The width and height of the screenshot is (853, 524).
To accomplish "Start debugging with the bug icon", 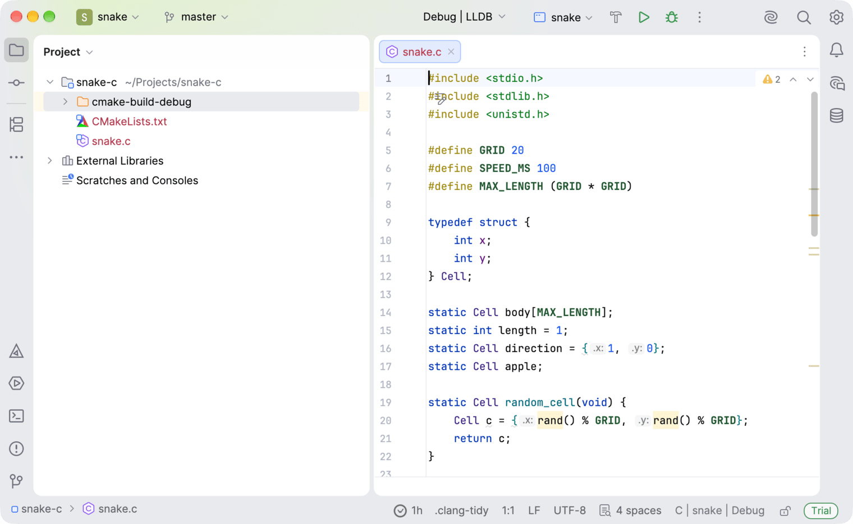I will coord(671,17).
